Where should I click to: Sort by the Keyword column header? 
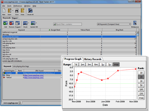(x=21, y=30)
